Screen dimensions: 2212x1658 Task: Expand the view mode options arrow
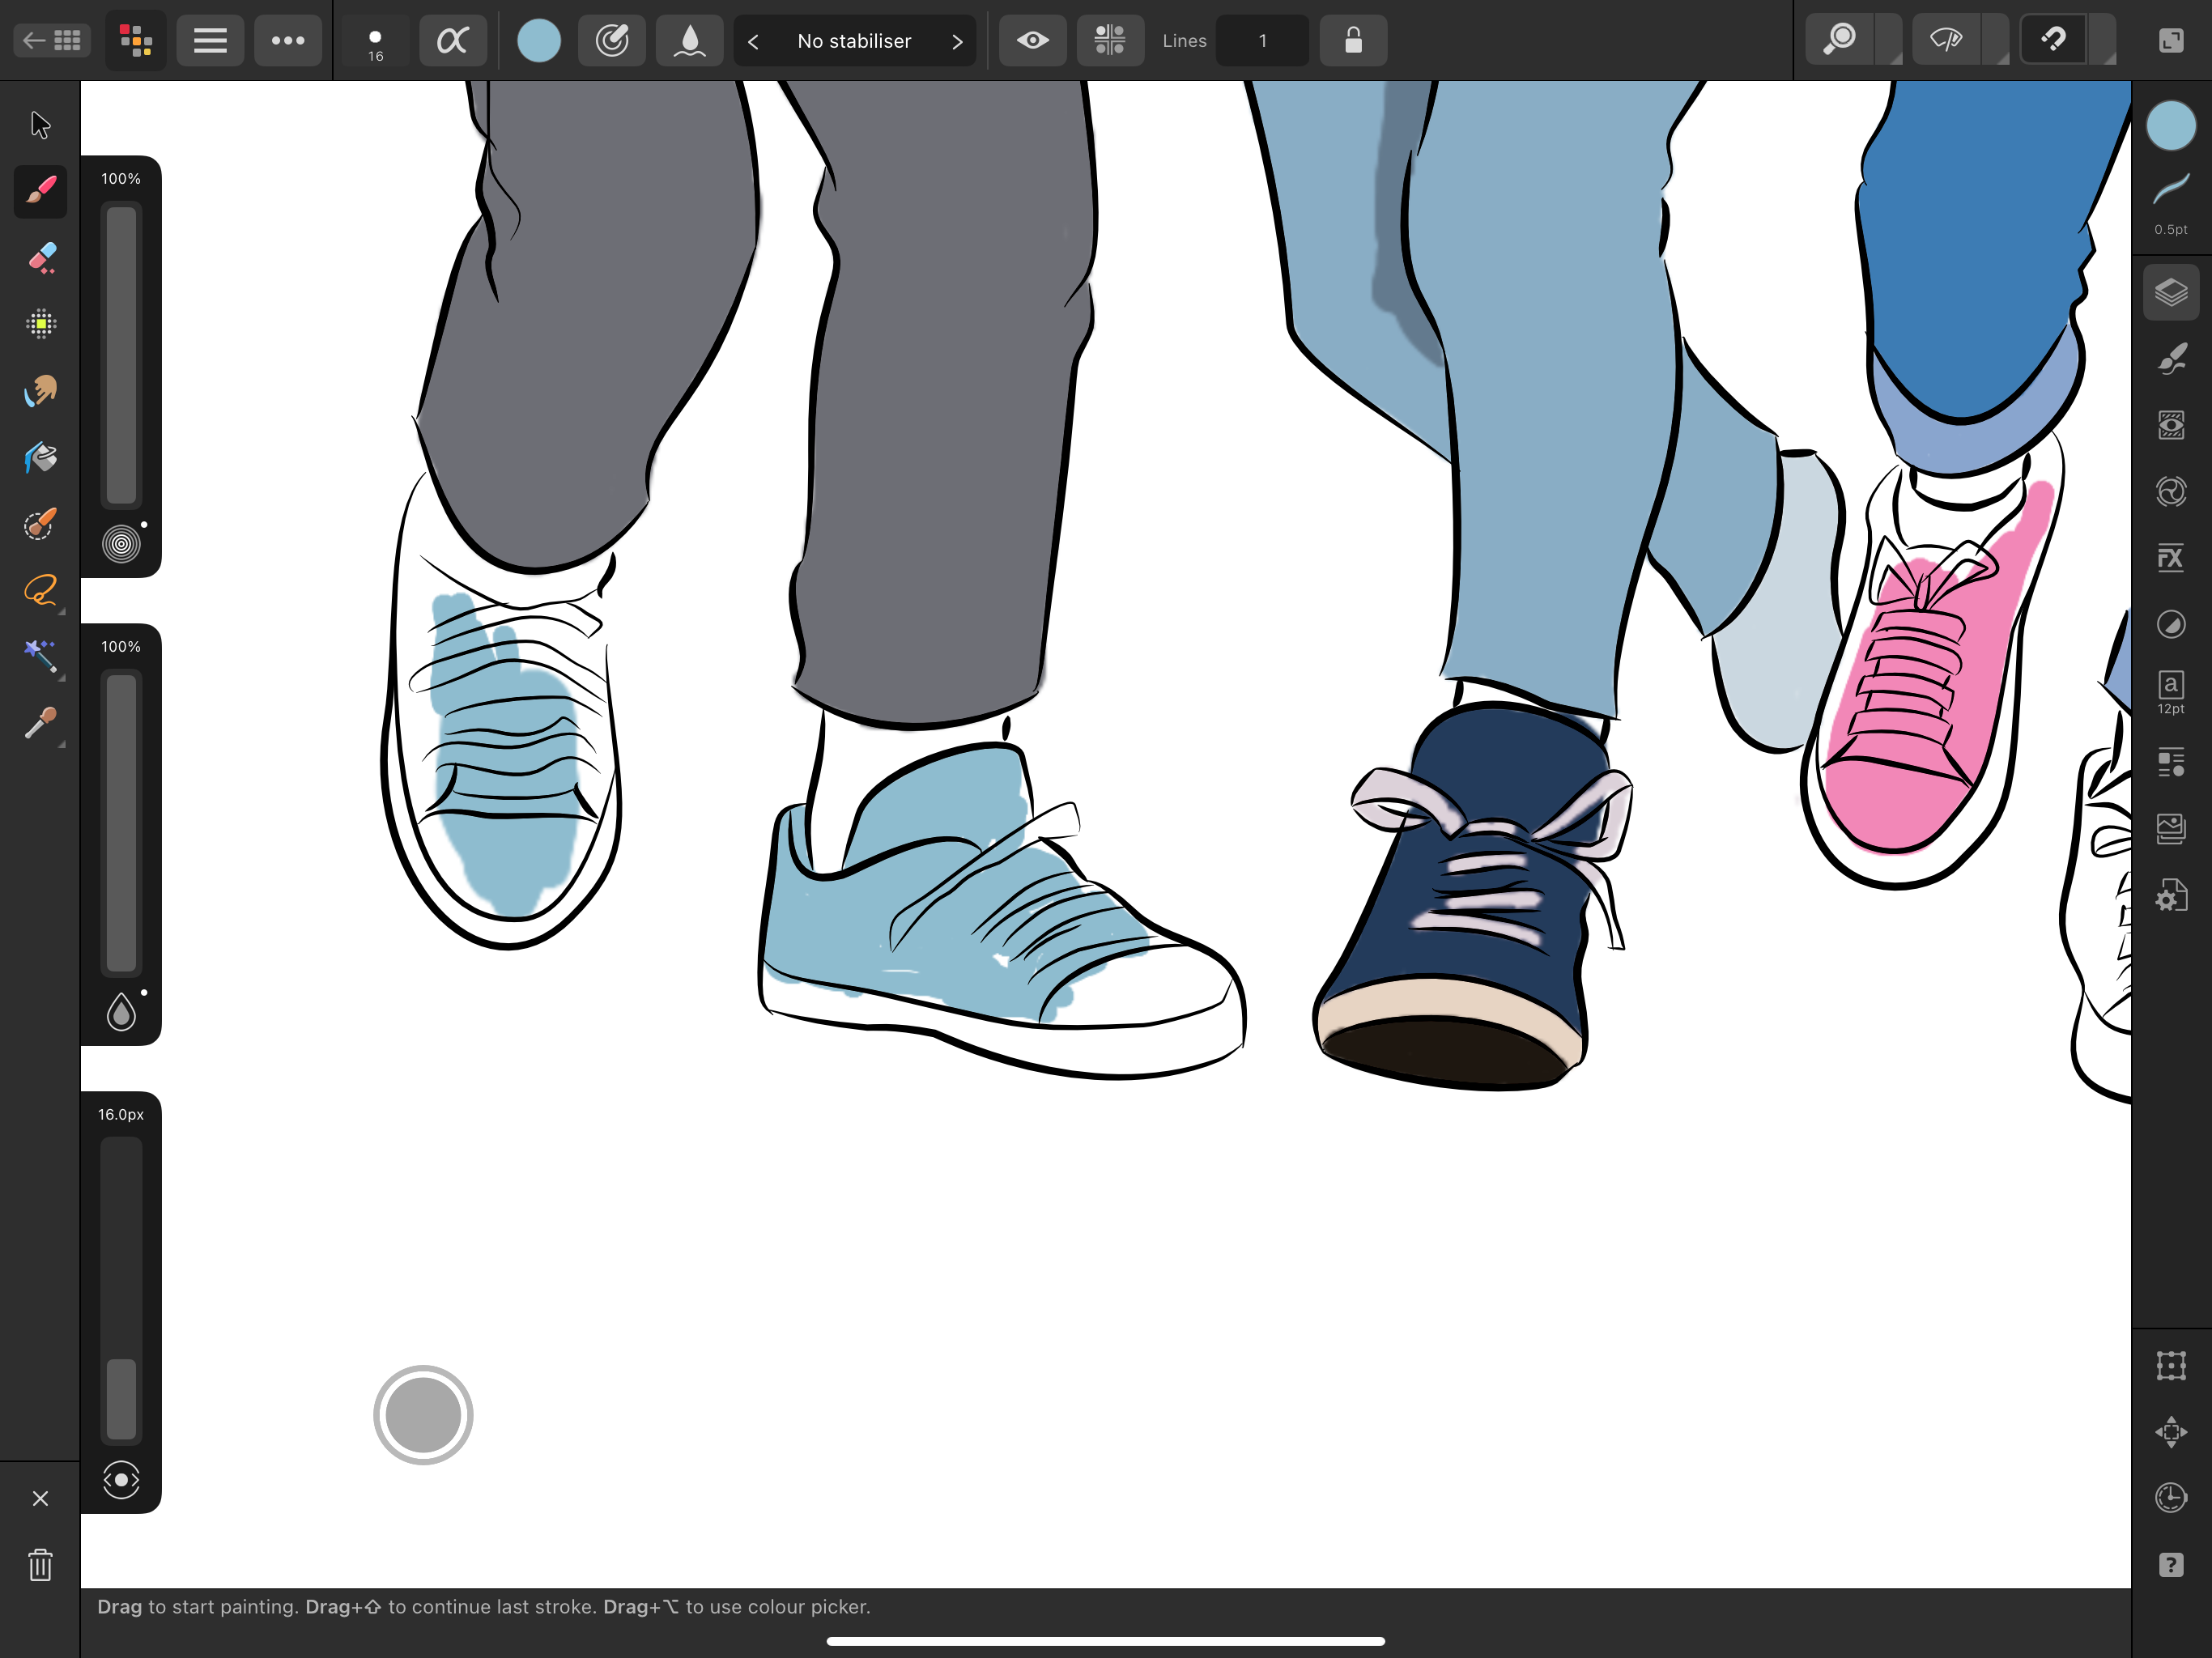click(x=1995, y=41)
